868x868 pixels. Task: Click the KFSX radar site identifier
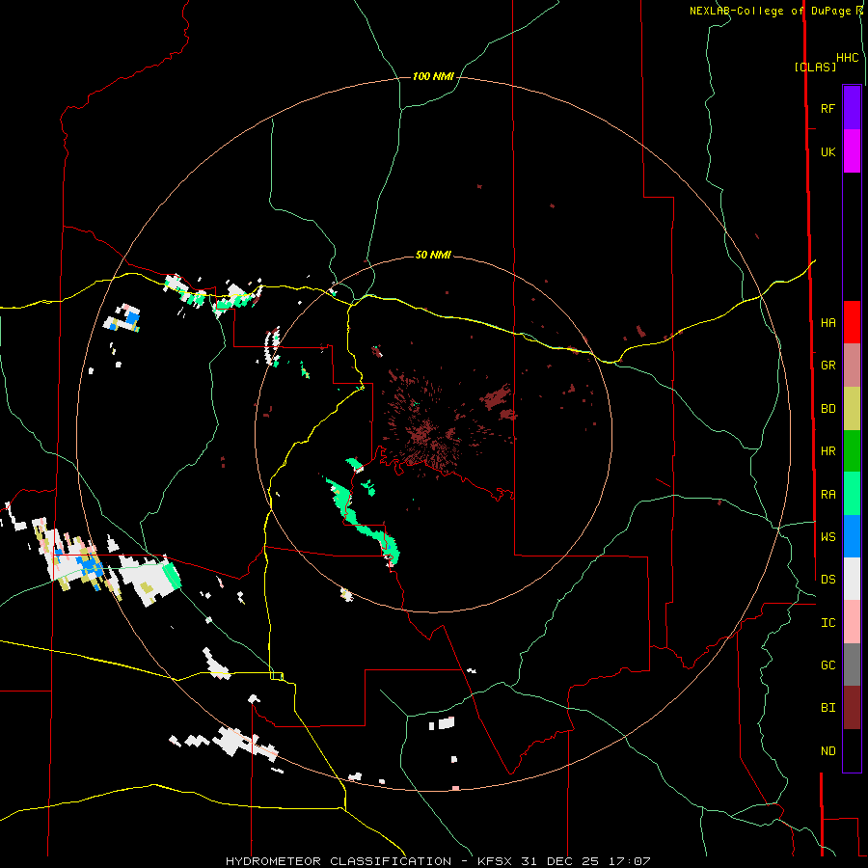497,861
